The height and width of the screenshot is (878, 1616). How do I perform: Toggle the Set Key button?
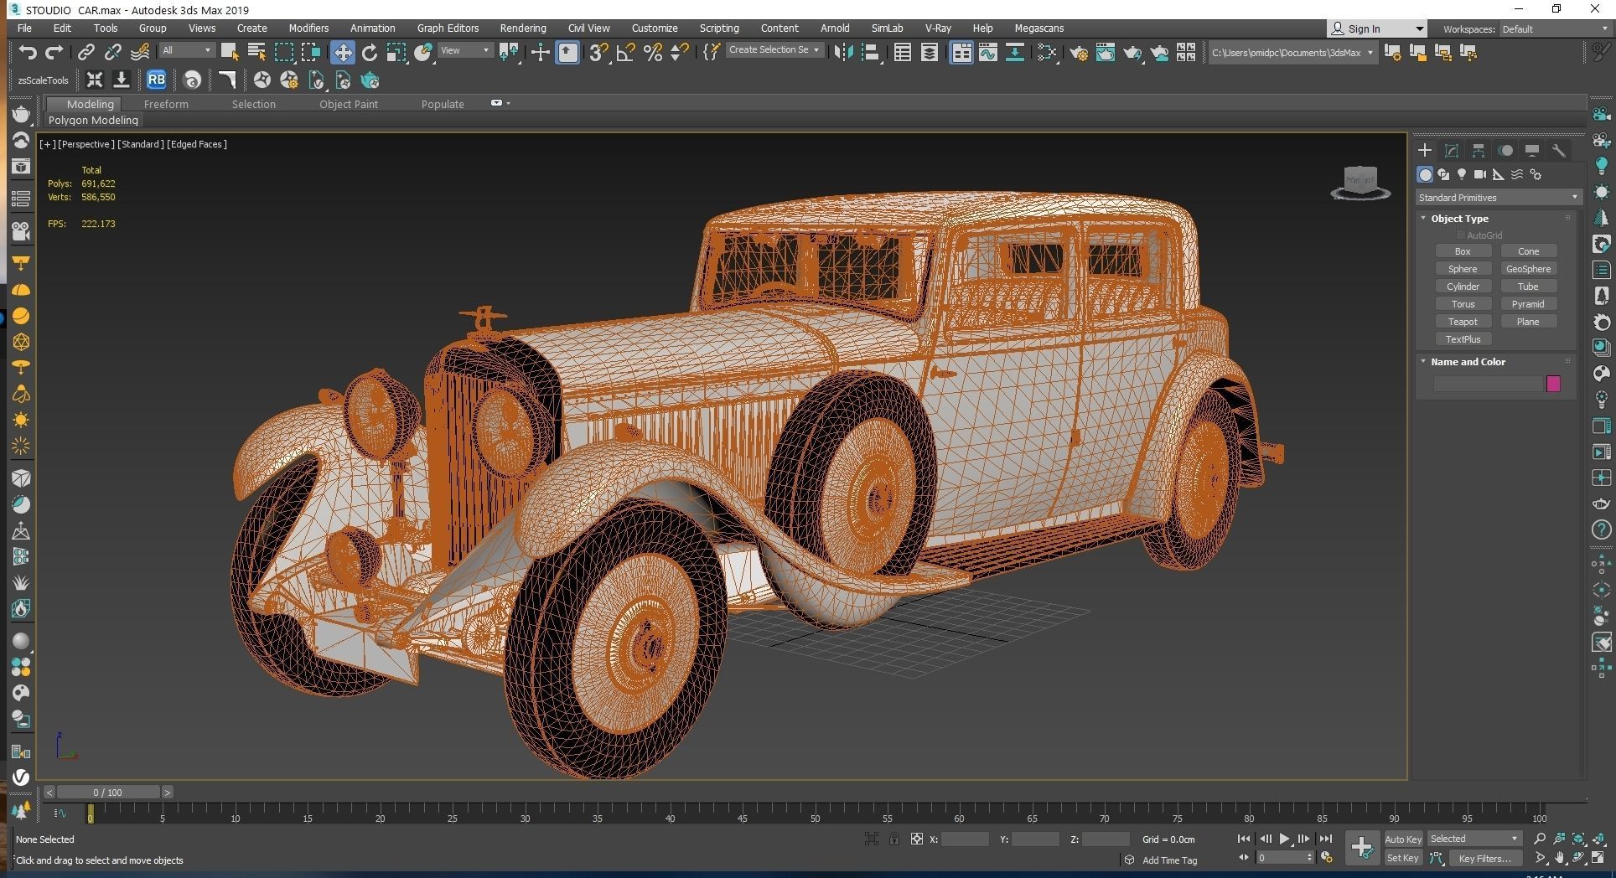[1402, 858]
